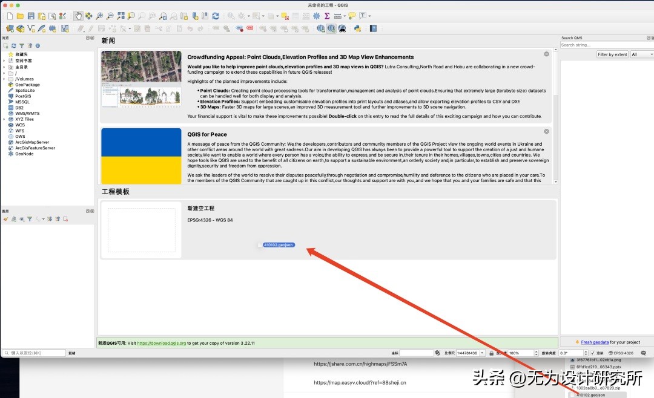Screen dimensions: 654x398
Task: Click the Zoom Full extent icon
Action: (121, 16)
